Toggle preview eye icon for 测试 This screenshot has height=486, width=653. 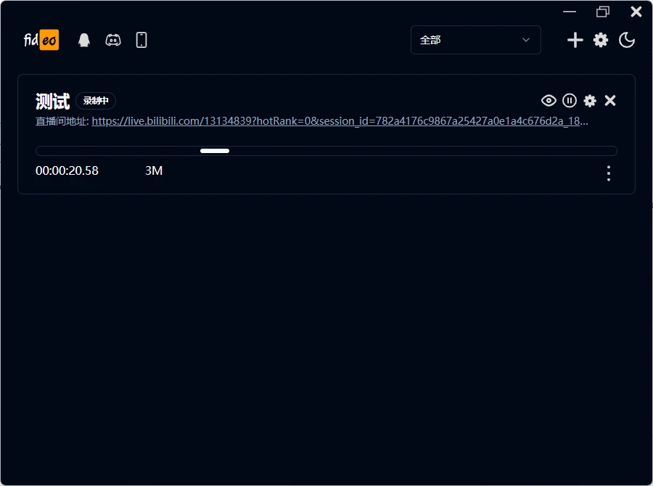[549, 100]
